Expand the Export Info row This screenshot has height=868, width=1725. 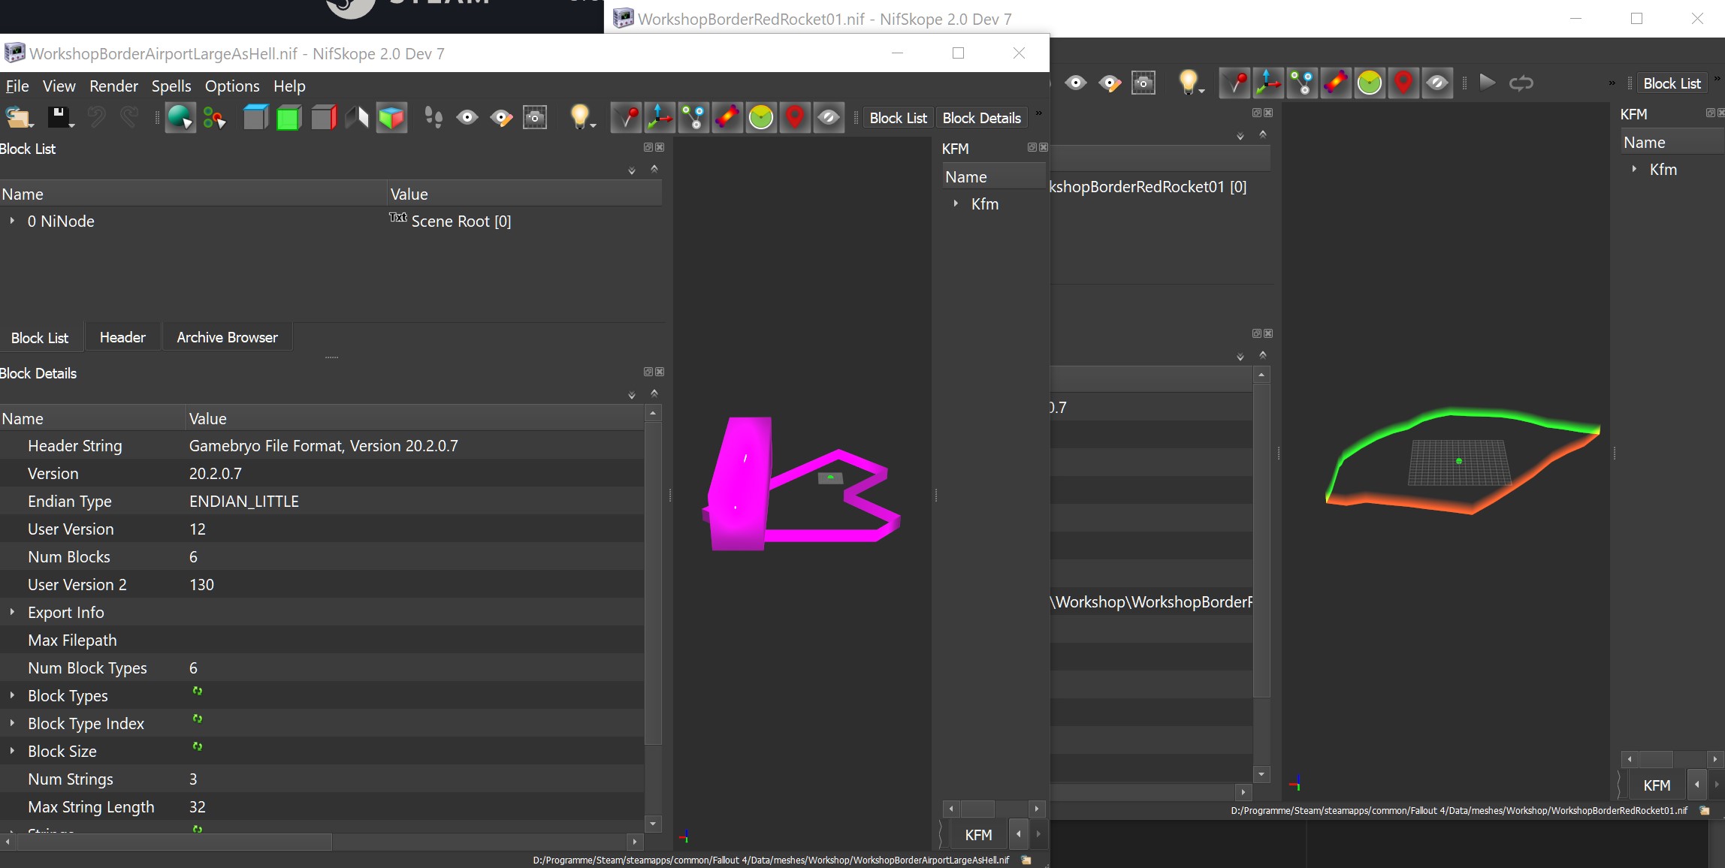[12, 612]
